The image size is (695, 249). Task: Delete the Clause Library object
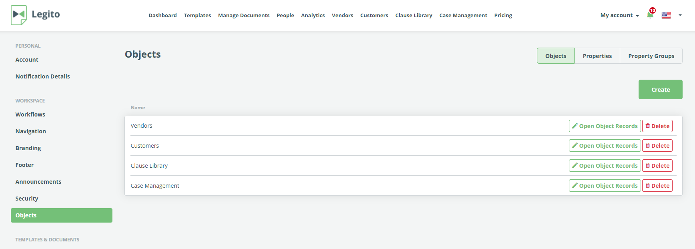pyautogui.click(x=657, y=166)
